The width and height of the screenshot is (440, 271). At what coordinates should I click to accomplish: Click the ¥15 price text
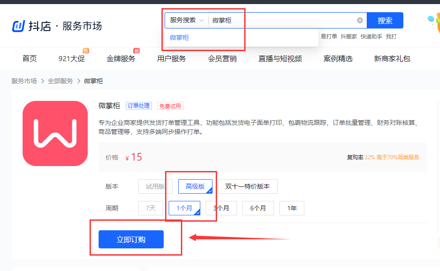(134, 157)
